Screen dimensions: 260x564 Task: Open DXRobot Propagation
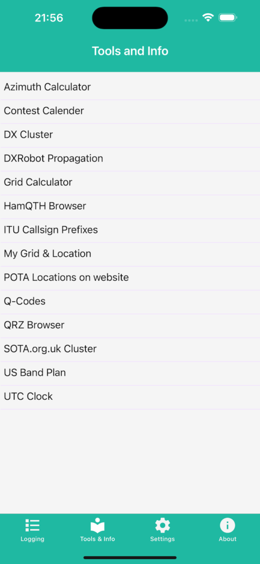click(130, 159)
